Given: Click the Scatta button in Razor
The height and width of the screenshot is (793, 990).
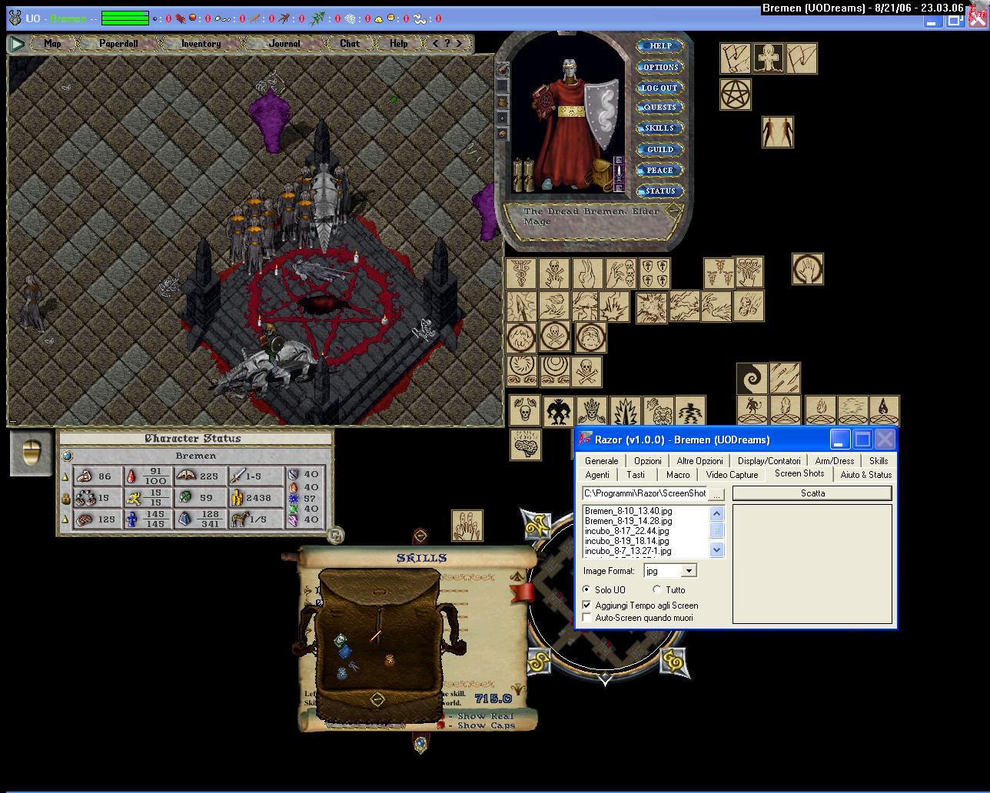Looking at the screenshot, I should (812, 493).
